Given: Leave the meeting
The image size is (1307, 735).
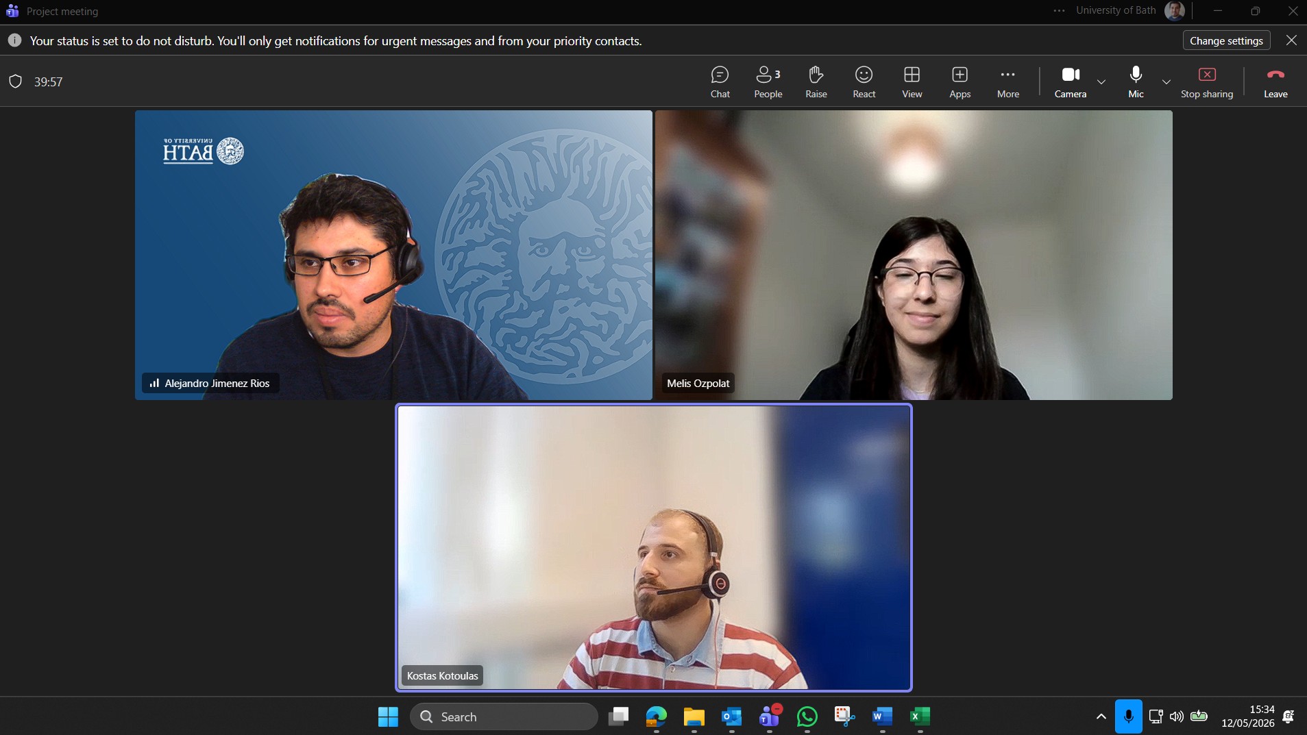Looking at the screenshot, I should 1275,82.
